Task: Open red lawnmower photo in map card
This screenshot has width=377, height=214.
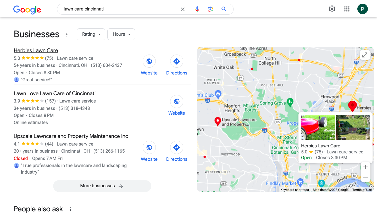Action: pos(318,127)
